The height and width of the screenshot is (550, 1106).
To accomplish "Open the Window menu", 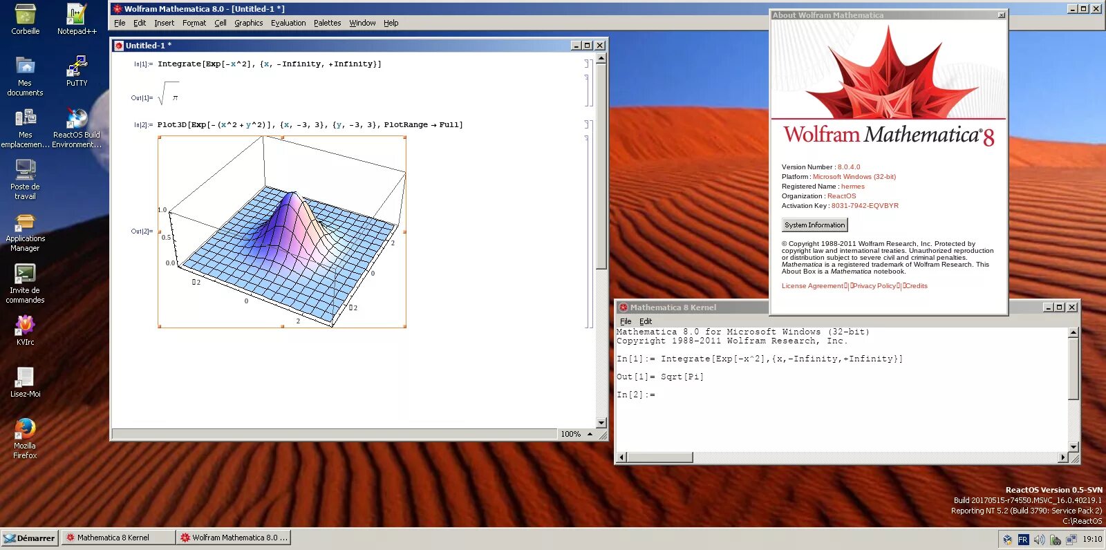I will click(x=362, y=23).
